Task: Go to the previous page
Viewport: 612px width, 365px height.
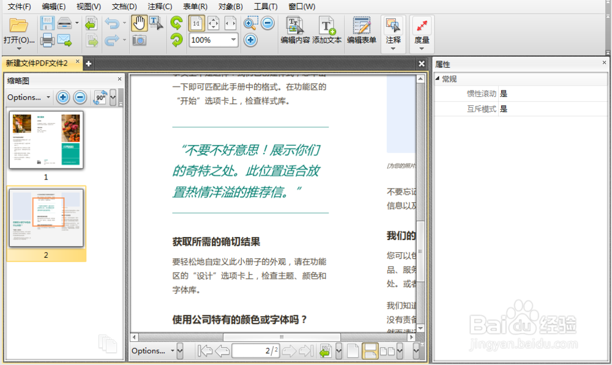Action: coord(222,351)
